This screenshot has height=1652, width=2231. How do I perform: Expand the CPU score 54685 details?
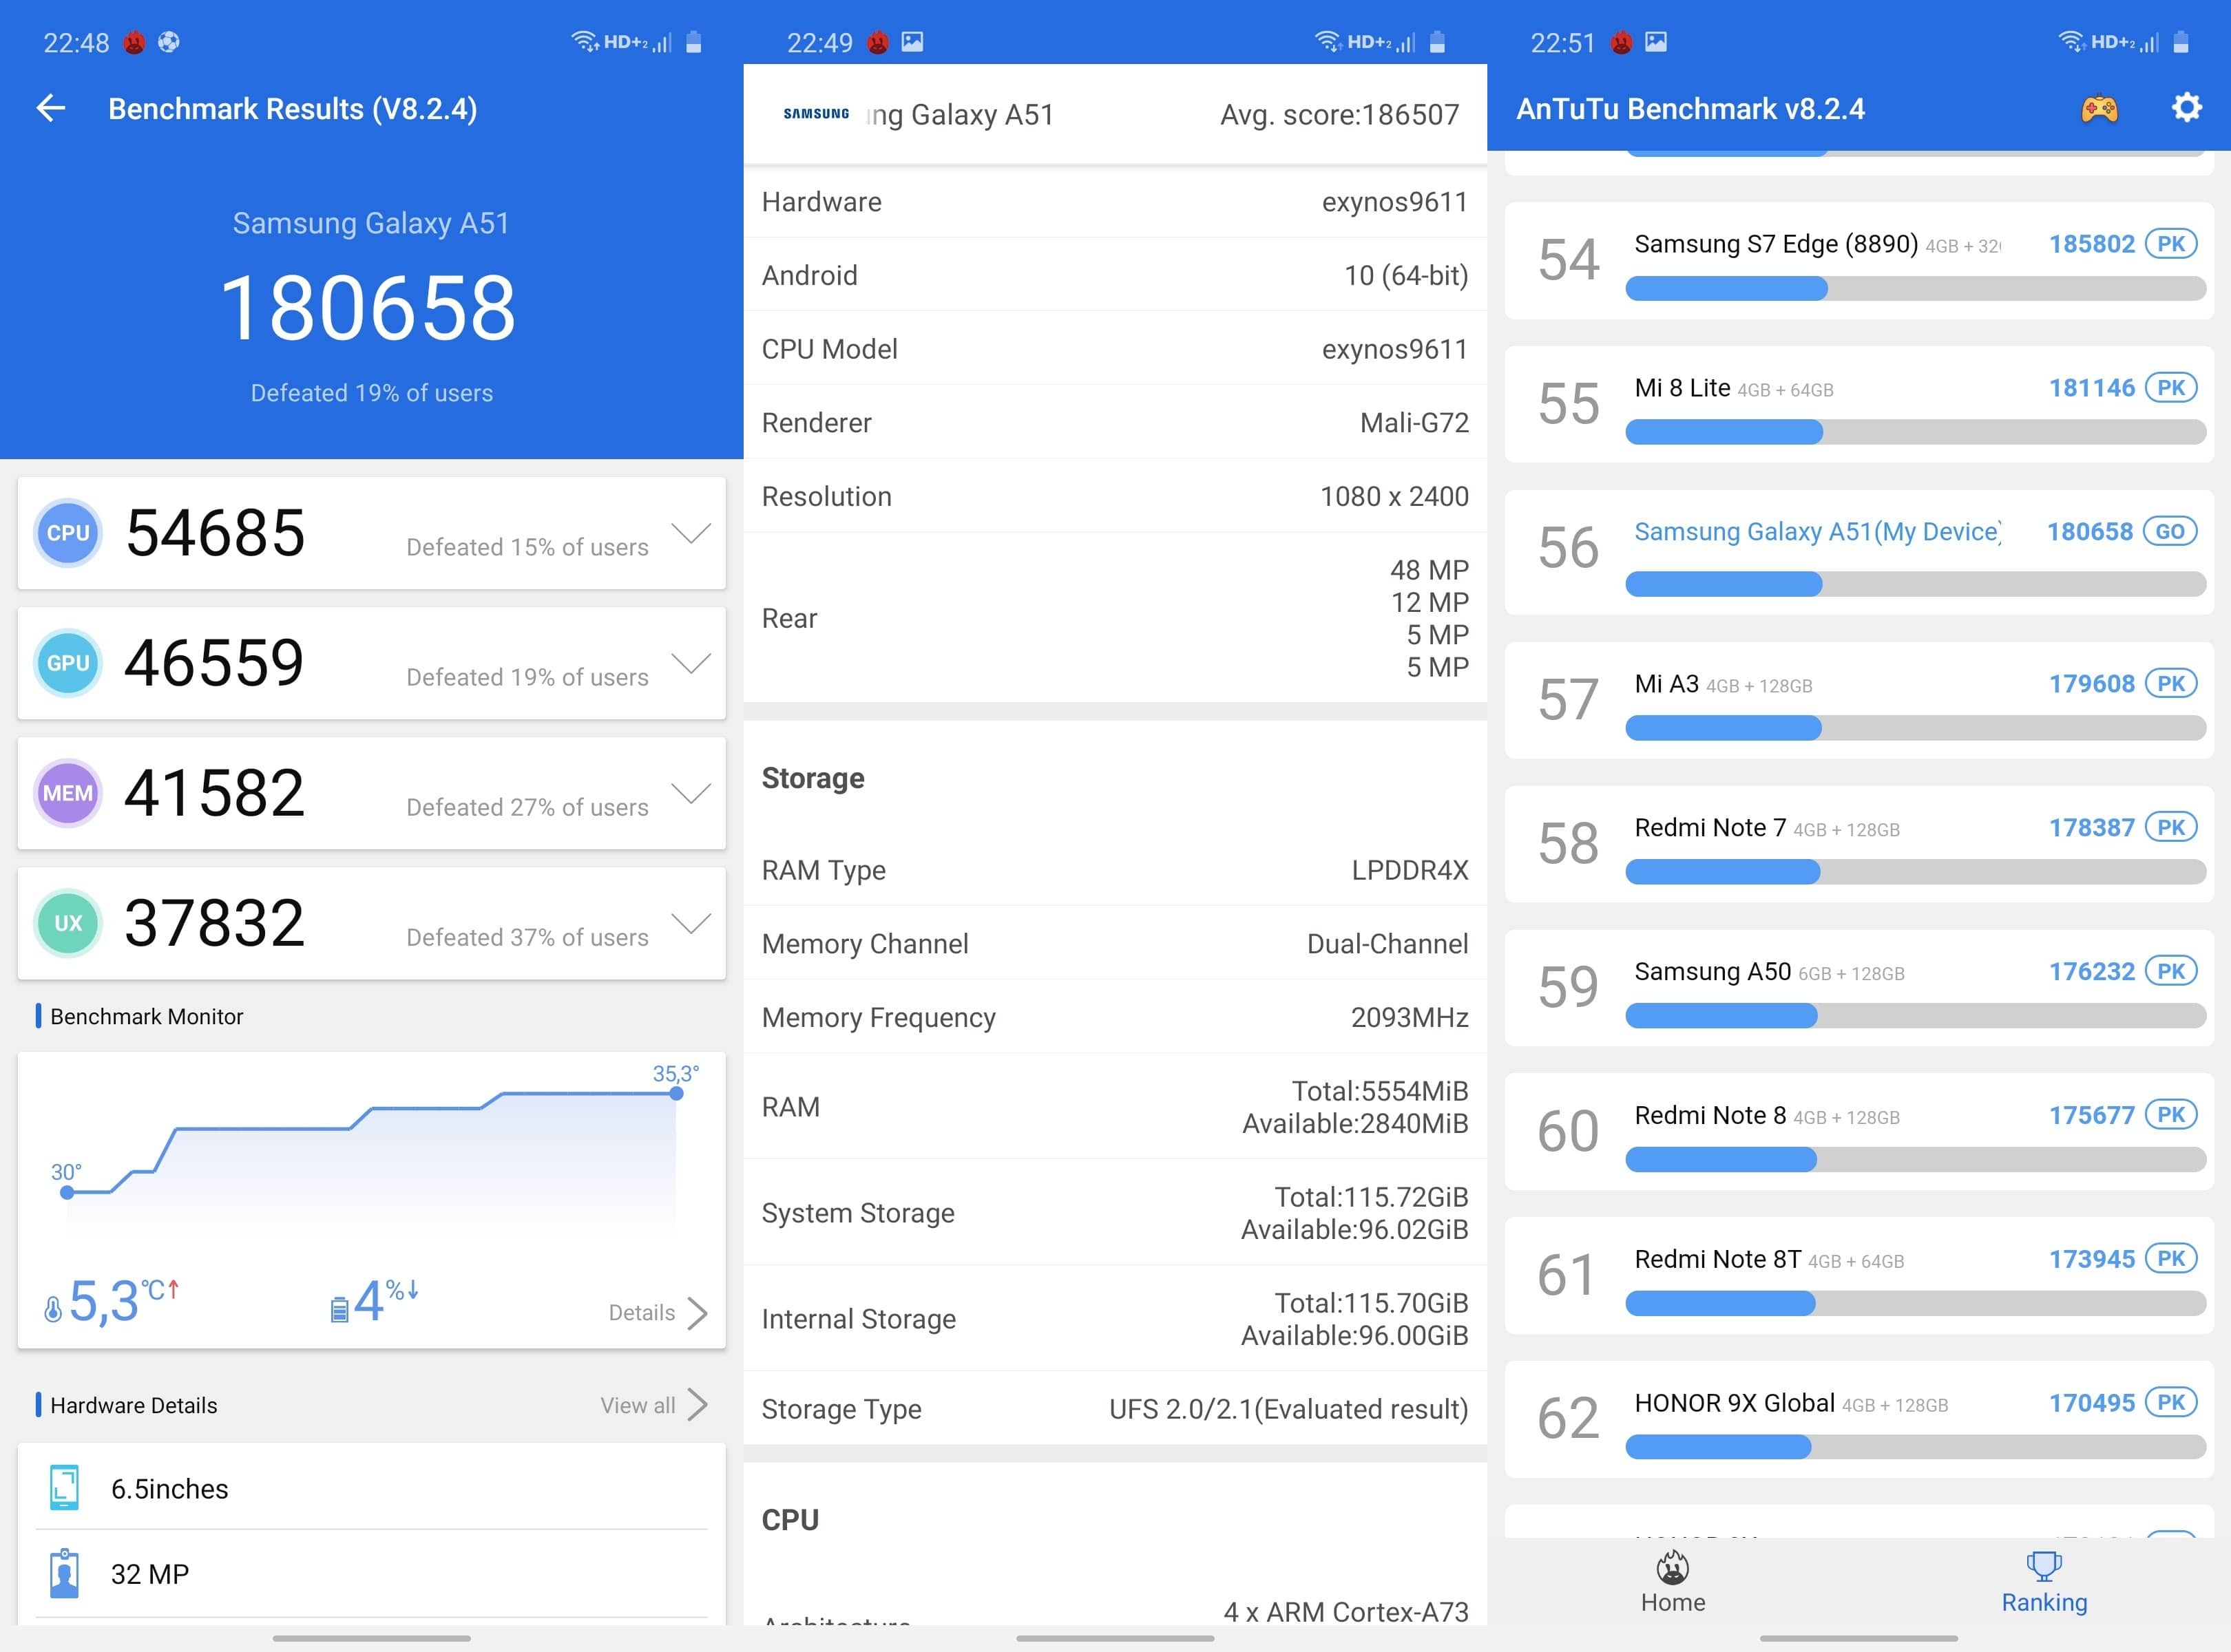click(691, 533)
